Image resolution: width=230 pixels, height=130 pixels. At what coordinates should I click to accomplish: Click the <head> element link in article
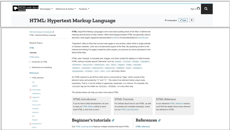pos(118,62)
